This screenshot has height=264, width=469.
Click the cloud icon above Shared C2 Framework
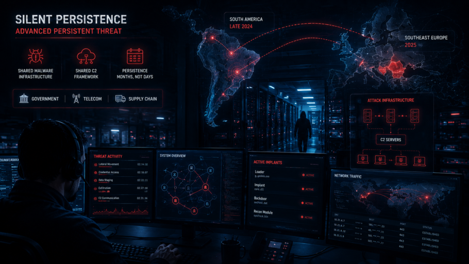coord(86,56)
